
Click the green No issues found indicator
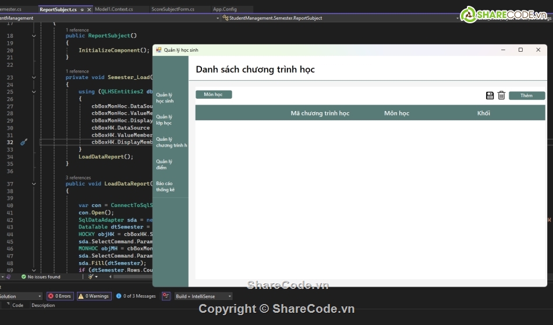tap(40, 277)
